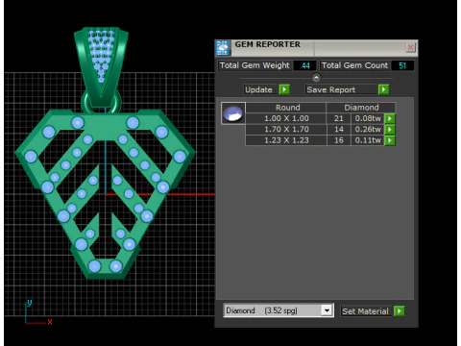Click the Save Report button
461x346 pixels.
[341, 89]
